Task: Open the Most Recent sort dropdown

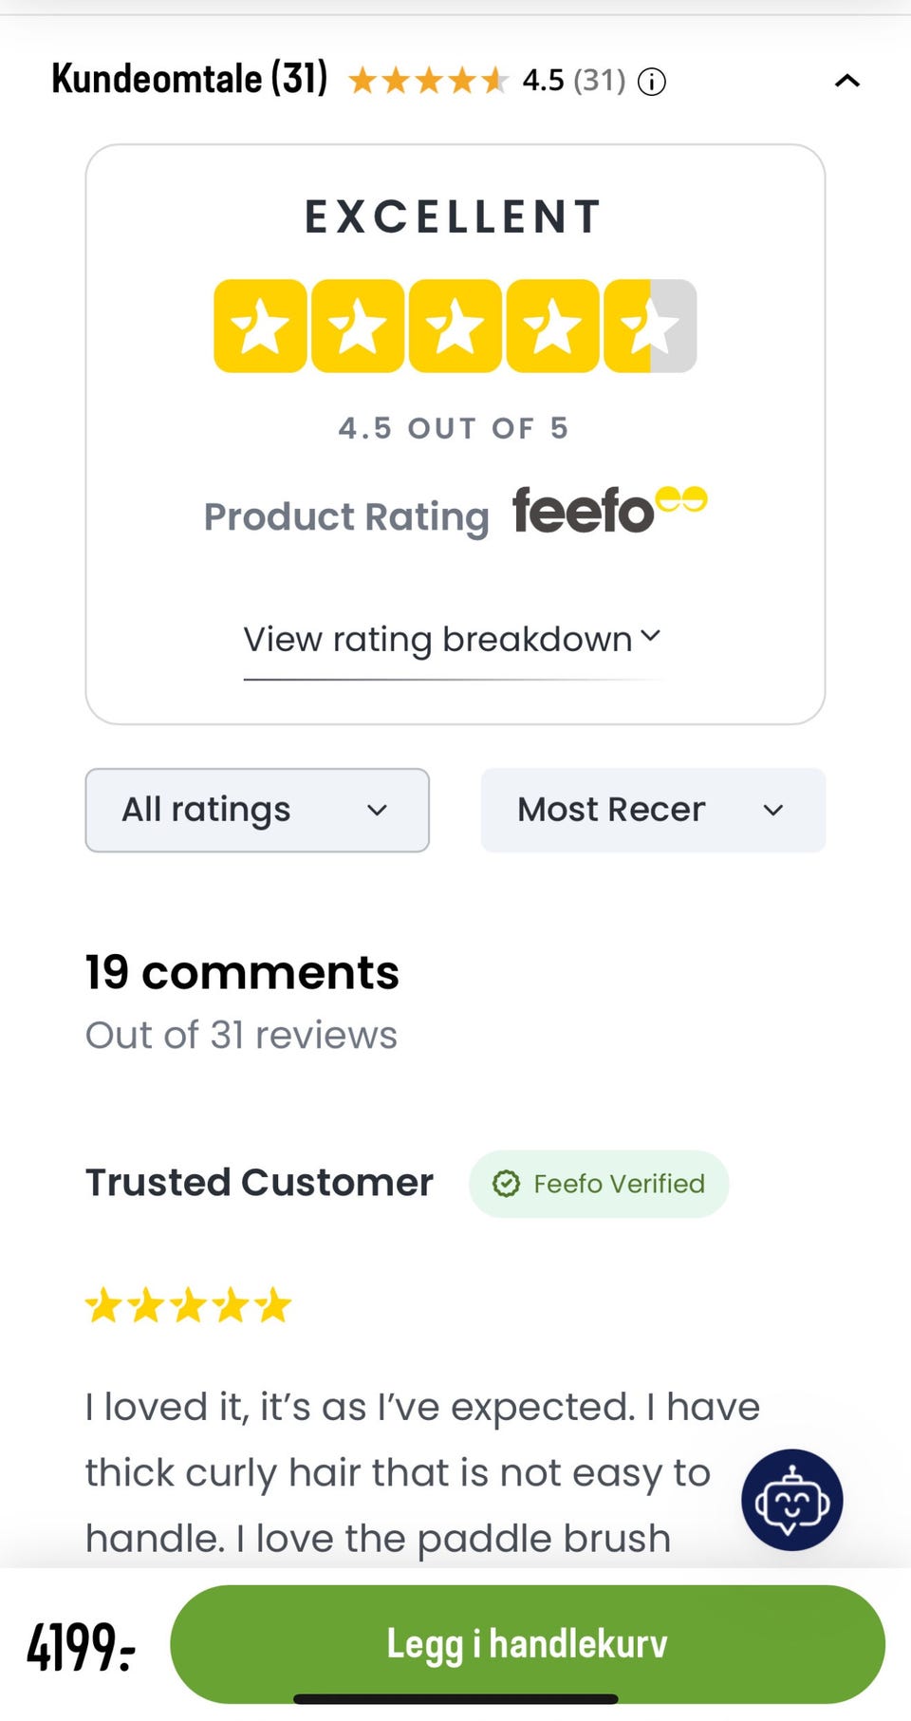Action: 653,810
